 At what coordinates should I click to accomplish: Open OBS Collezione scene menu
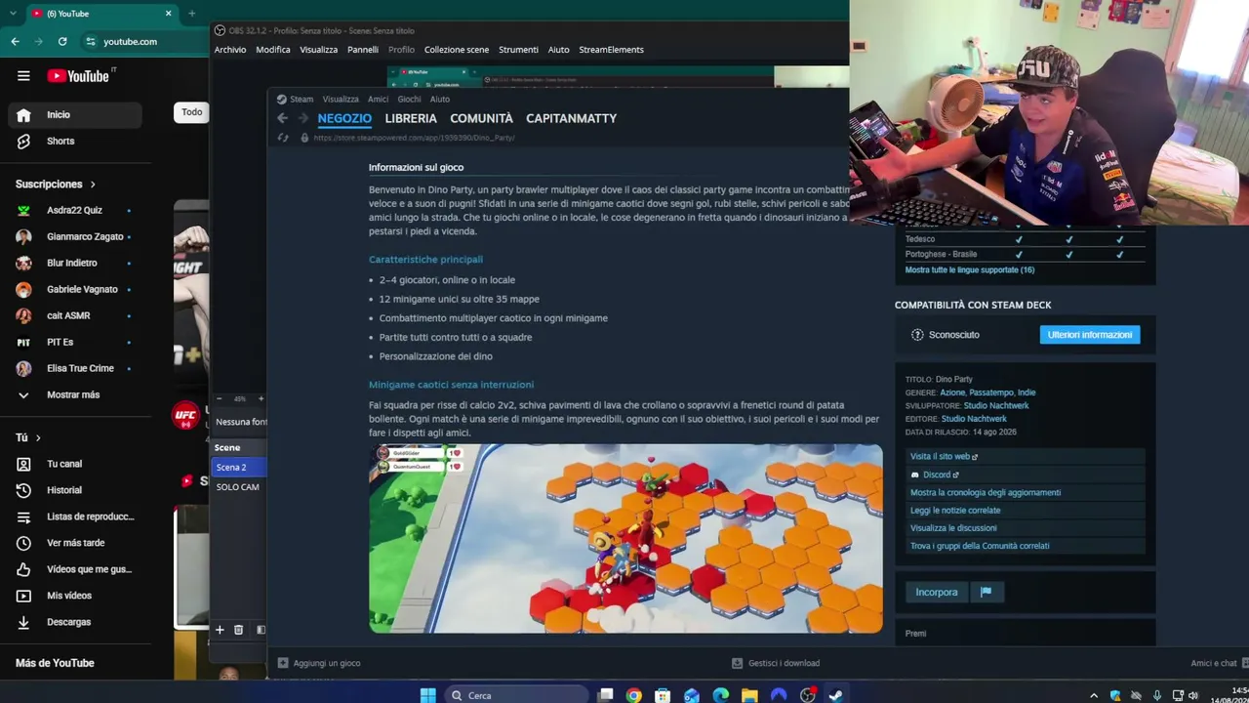coord(457,50)
